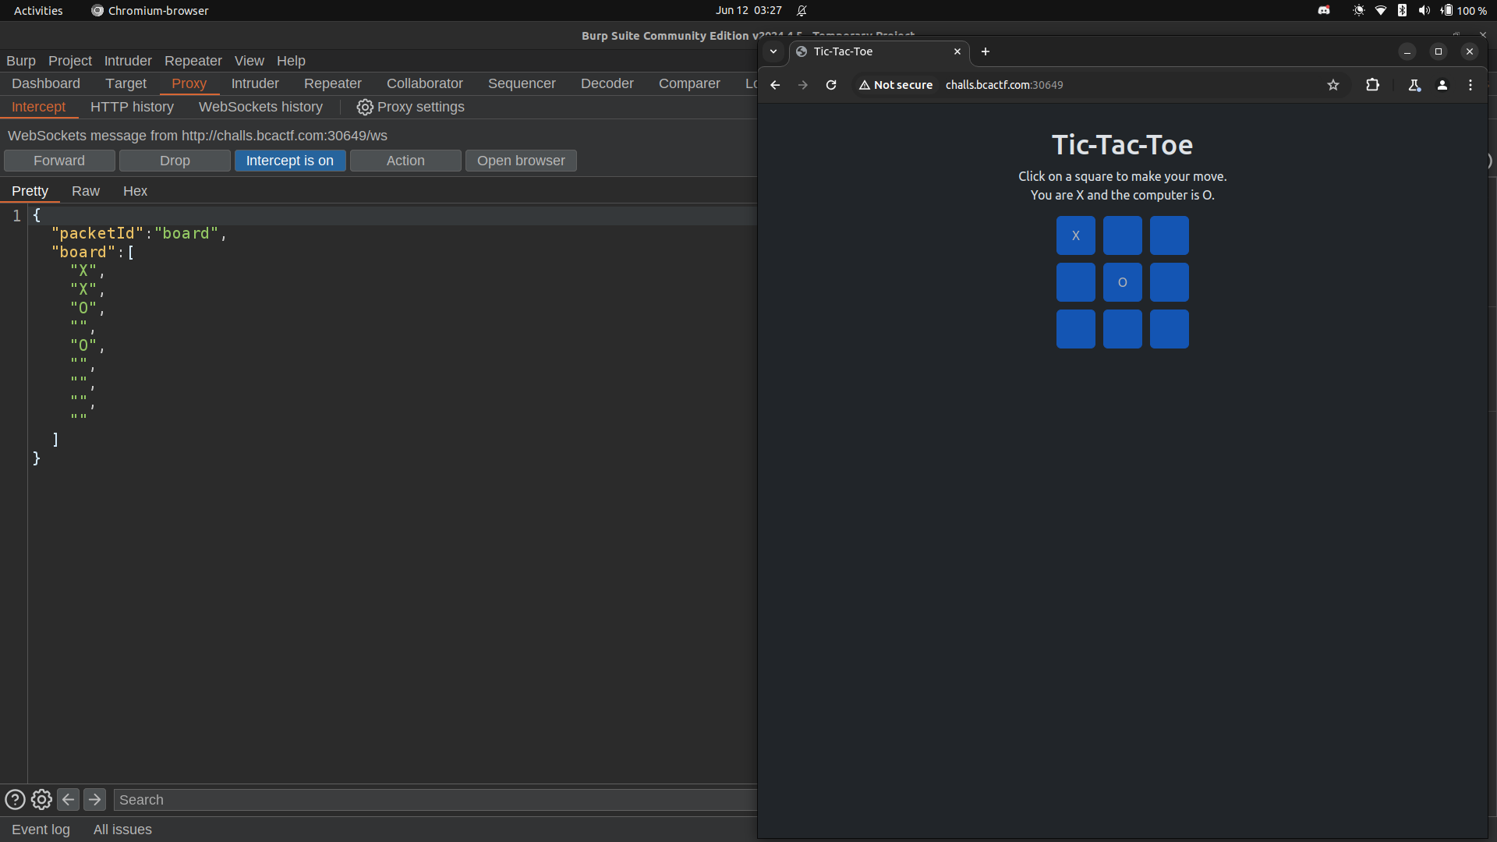Click the Drop button to discard packet

click(x=174, y=161)
